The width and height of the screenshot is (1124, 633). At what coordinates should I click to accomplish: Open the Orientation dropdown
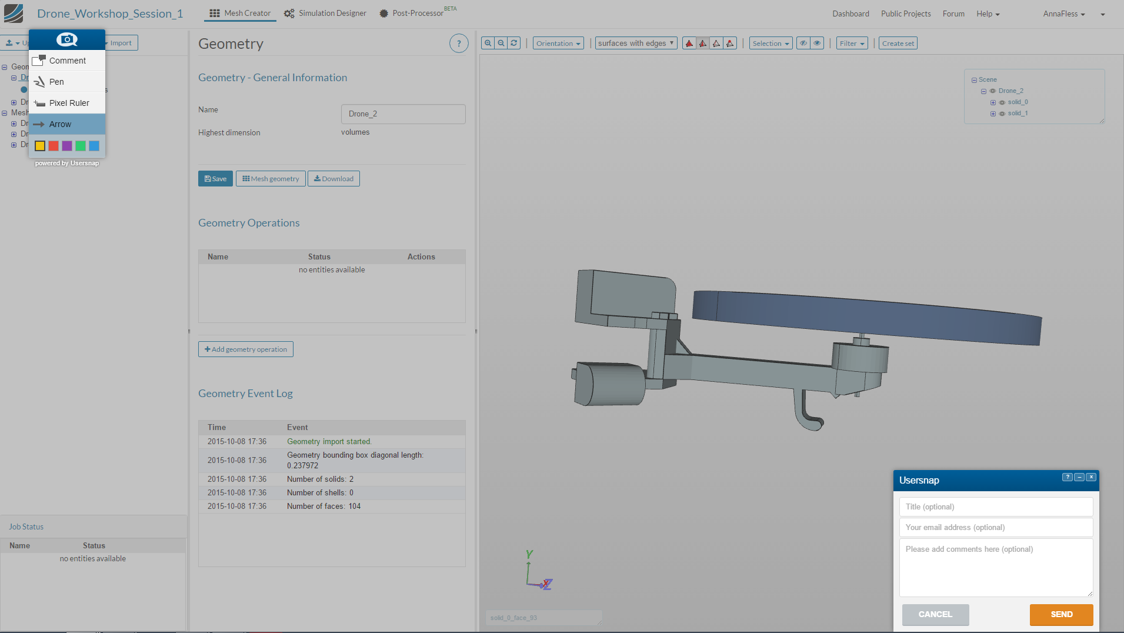click(x=558, y=44)
